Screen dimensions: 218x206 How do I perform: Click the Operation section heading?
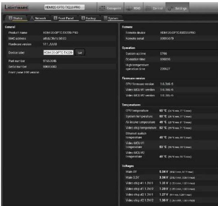click(129, 48)
